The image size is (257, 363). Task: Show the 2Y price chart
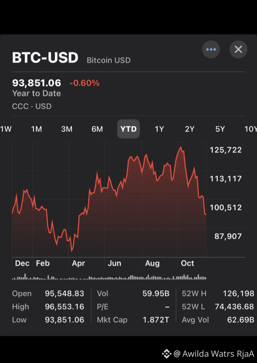[190, 129]
